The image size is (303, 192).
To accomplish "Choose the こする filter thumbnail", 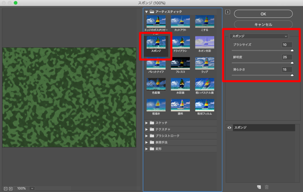I will point(205,21).
